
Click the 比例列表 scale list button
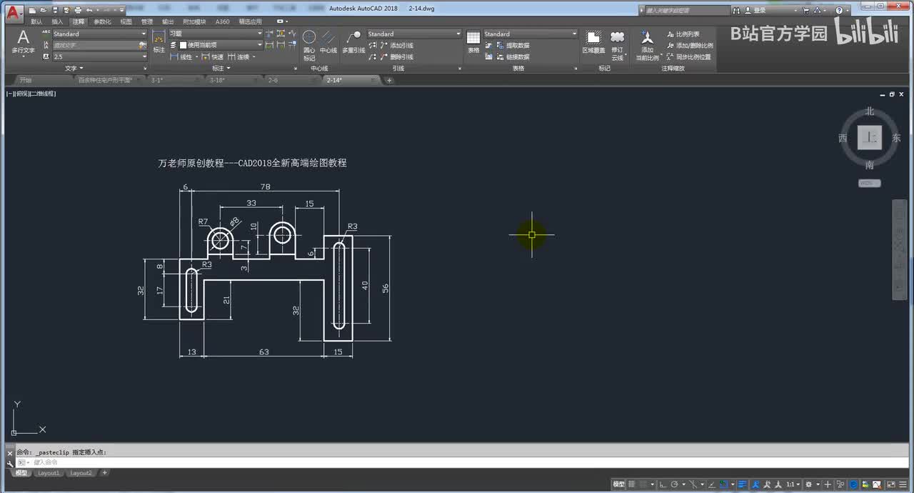tap(683, 34)
